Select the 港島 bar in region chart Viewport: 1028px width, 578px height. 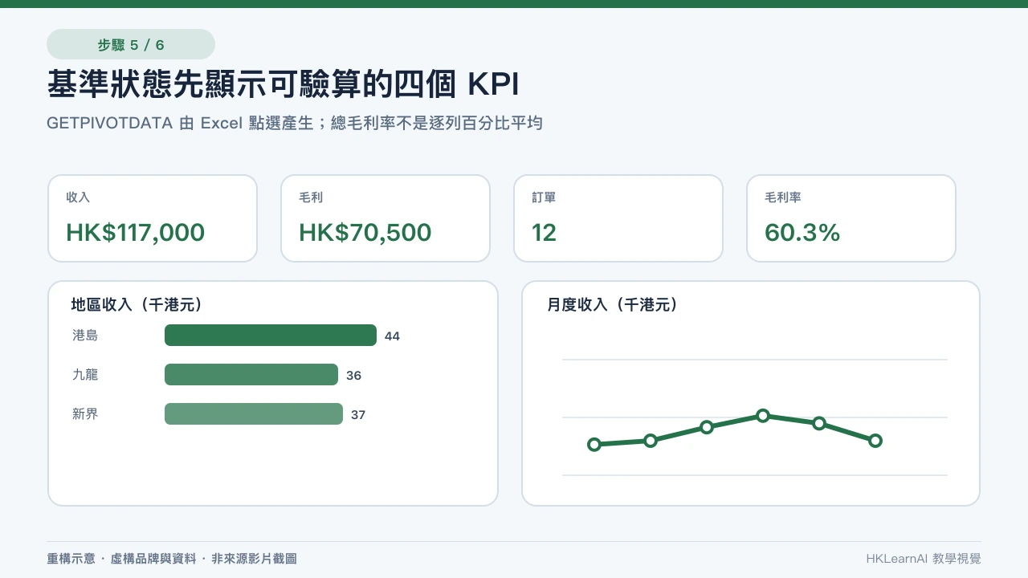271,335
